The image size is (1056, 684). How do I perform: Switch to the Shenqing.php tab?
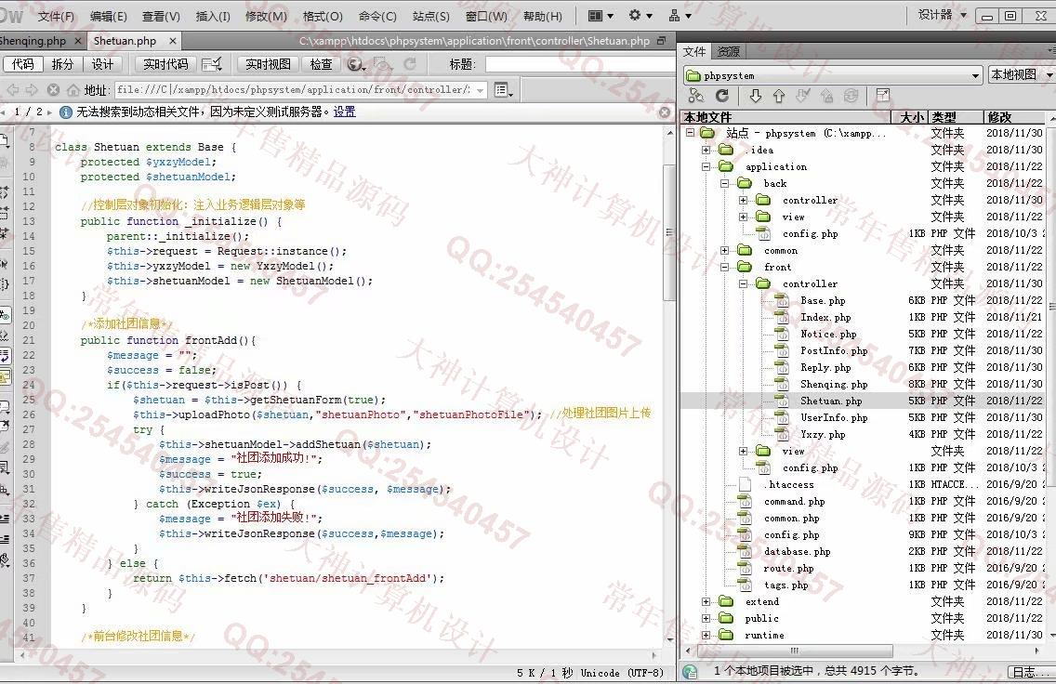click(35, 41)
